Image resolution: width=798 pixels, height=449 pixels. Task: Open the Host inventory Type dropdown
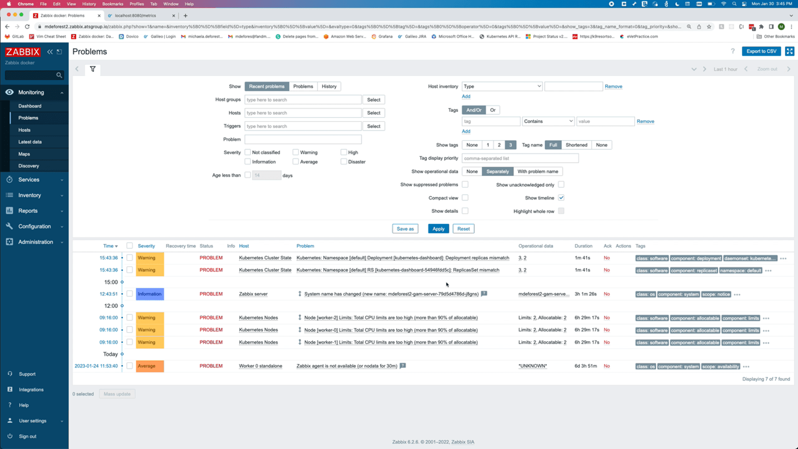click(501, 86)
